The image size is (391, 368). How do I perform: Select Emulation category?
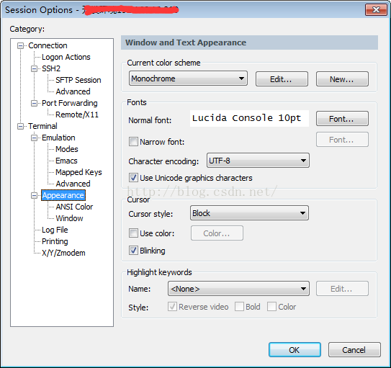click(x=58, y=138)
